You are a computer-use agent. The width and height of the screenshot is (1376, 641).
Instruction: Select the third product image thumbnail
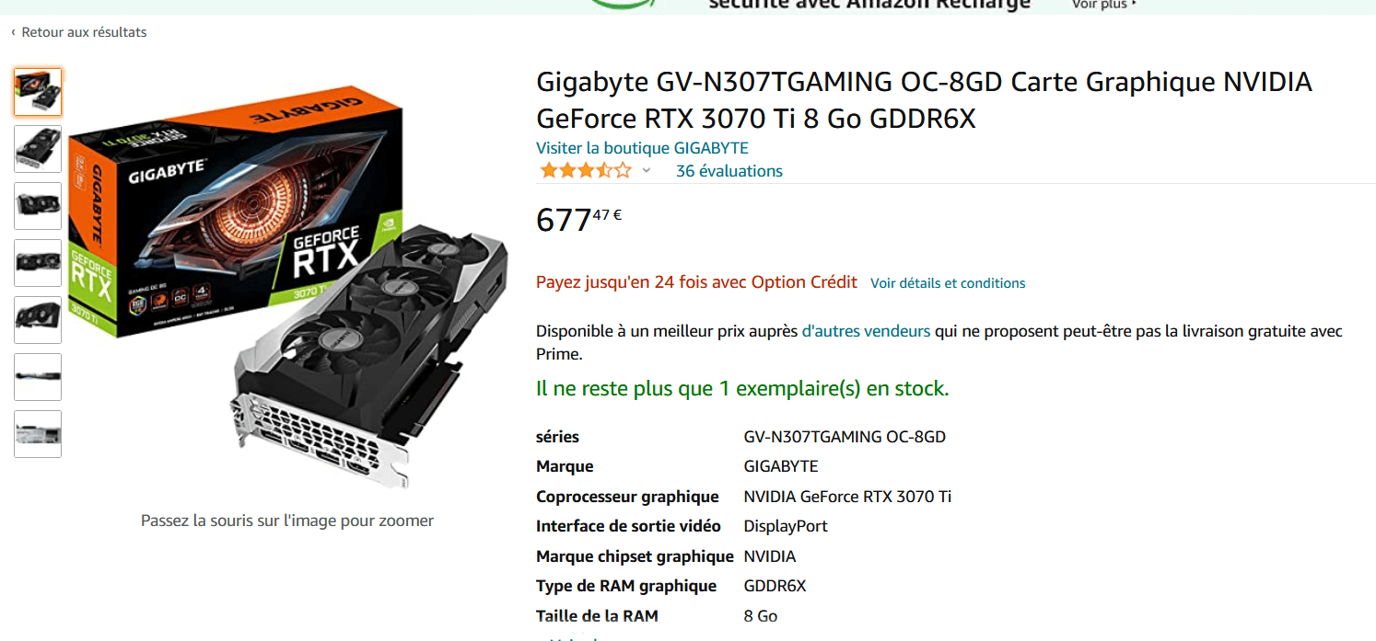(38, 206)
